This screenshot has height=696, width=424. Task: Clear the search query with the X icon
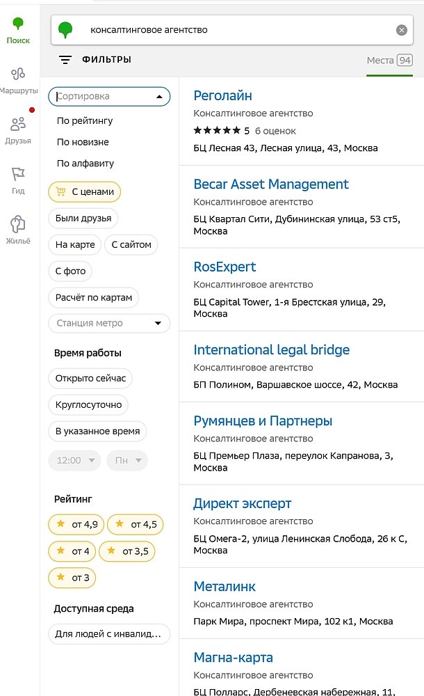click(401, 29)
